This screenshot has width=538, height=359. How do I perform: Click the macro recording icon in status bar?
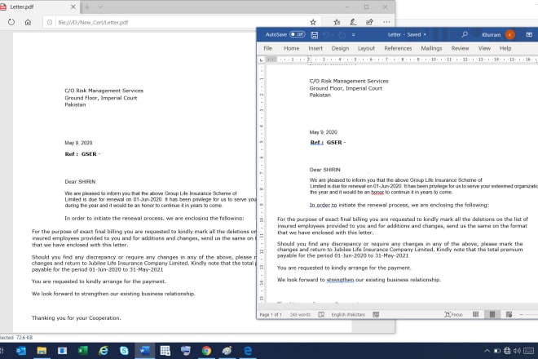[376, 315]
